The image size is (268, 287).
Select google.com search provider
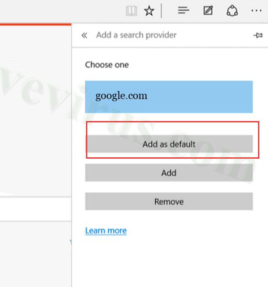pos(169,97)
